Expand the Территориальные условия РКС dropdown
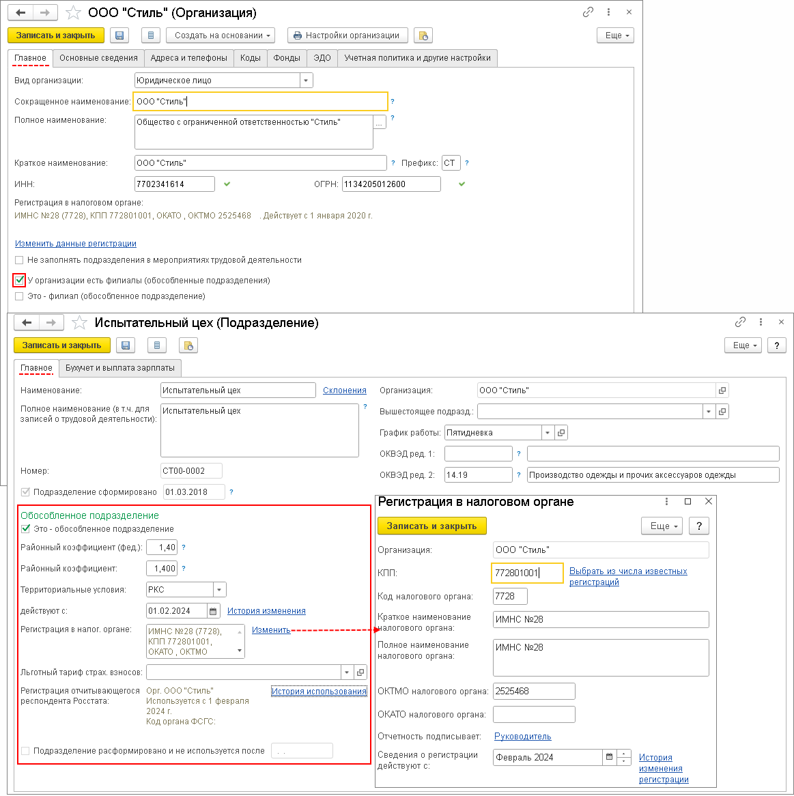Image resolution: width=794 pixels, height=796 pixels. [219, 590]
